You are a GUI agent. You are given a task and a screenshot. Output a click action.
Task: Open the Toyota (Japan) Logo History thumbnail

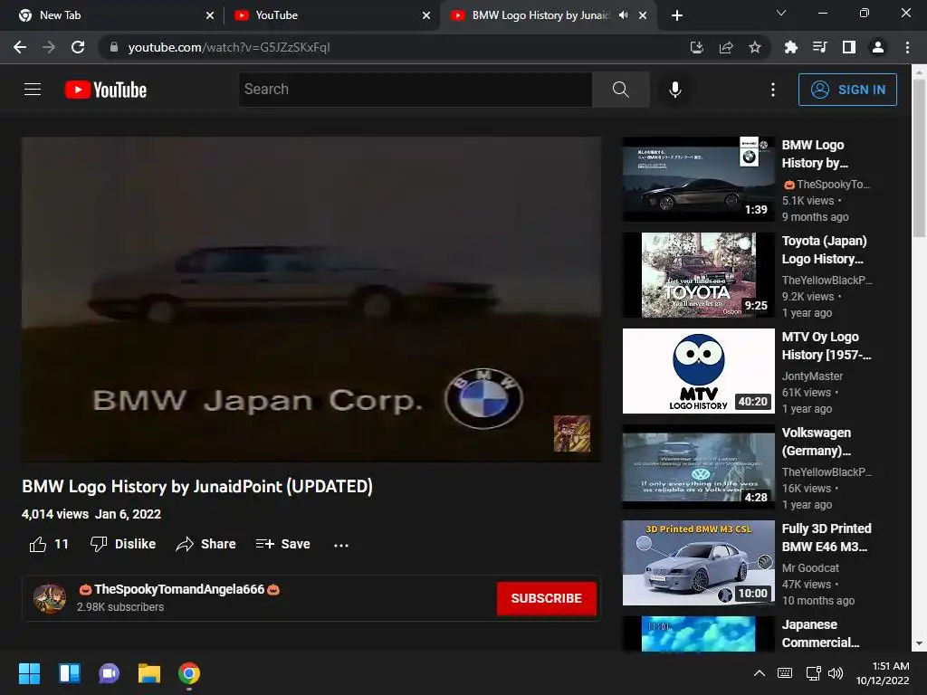(698, 275)
